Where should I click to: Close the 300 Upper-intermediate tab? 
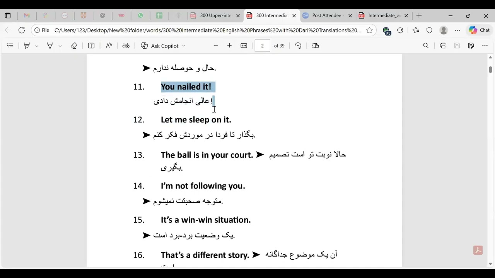238,16
